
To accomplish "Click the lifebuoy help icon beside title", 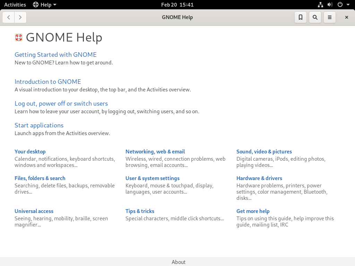I will click(19, 37).
